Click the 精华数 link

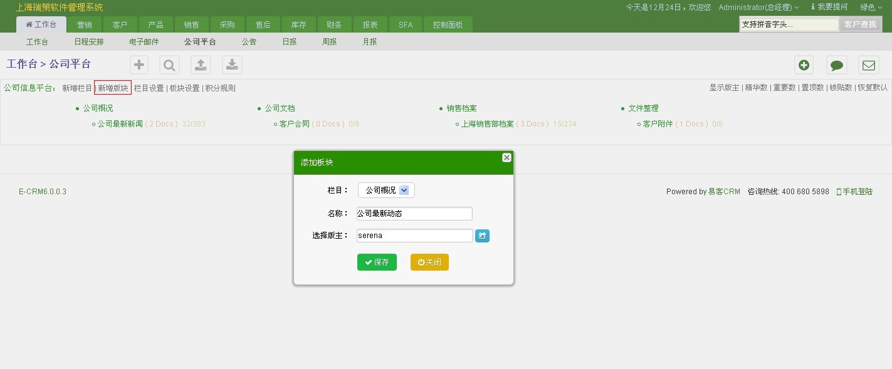[x=756, y=88]
